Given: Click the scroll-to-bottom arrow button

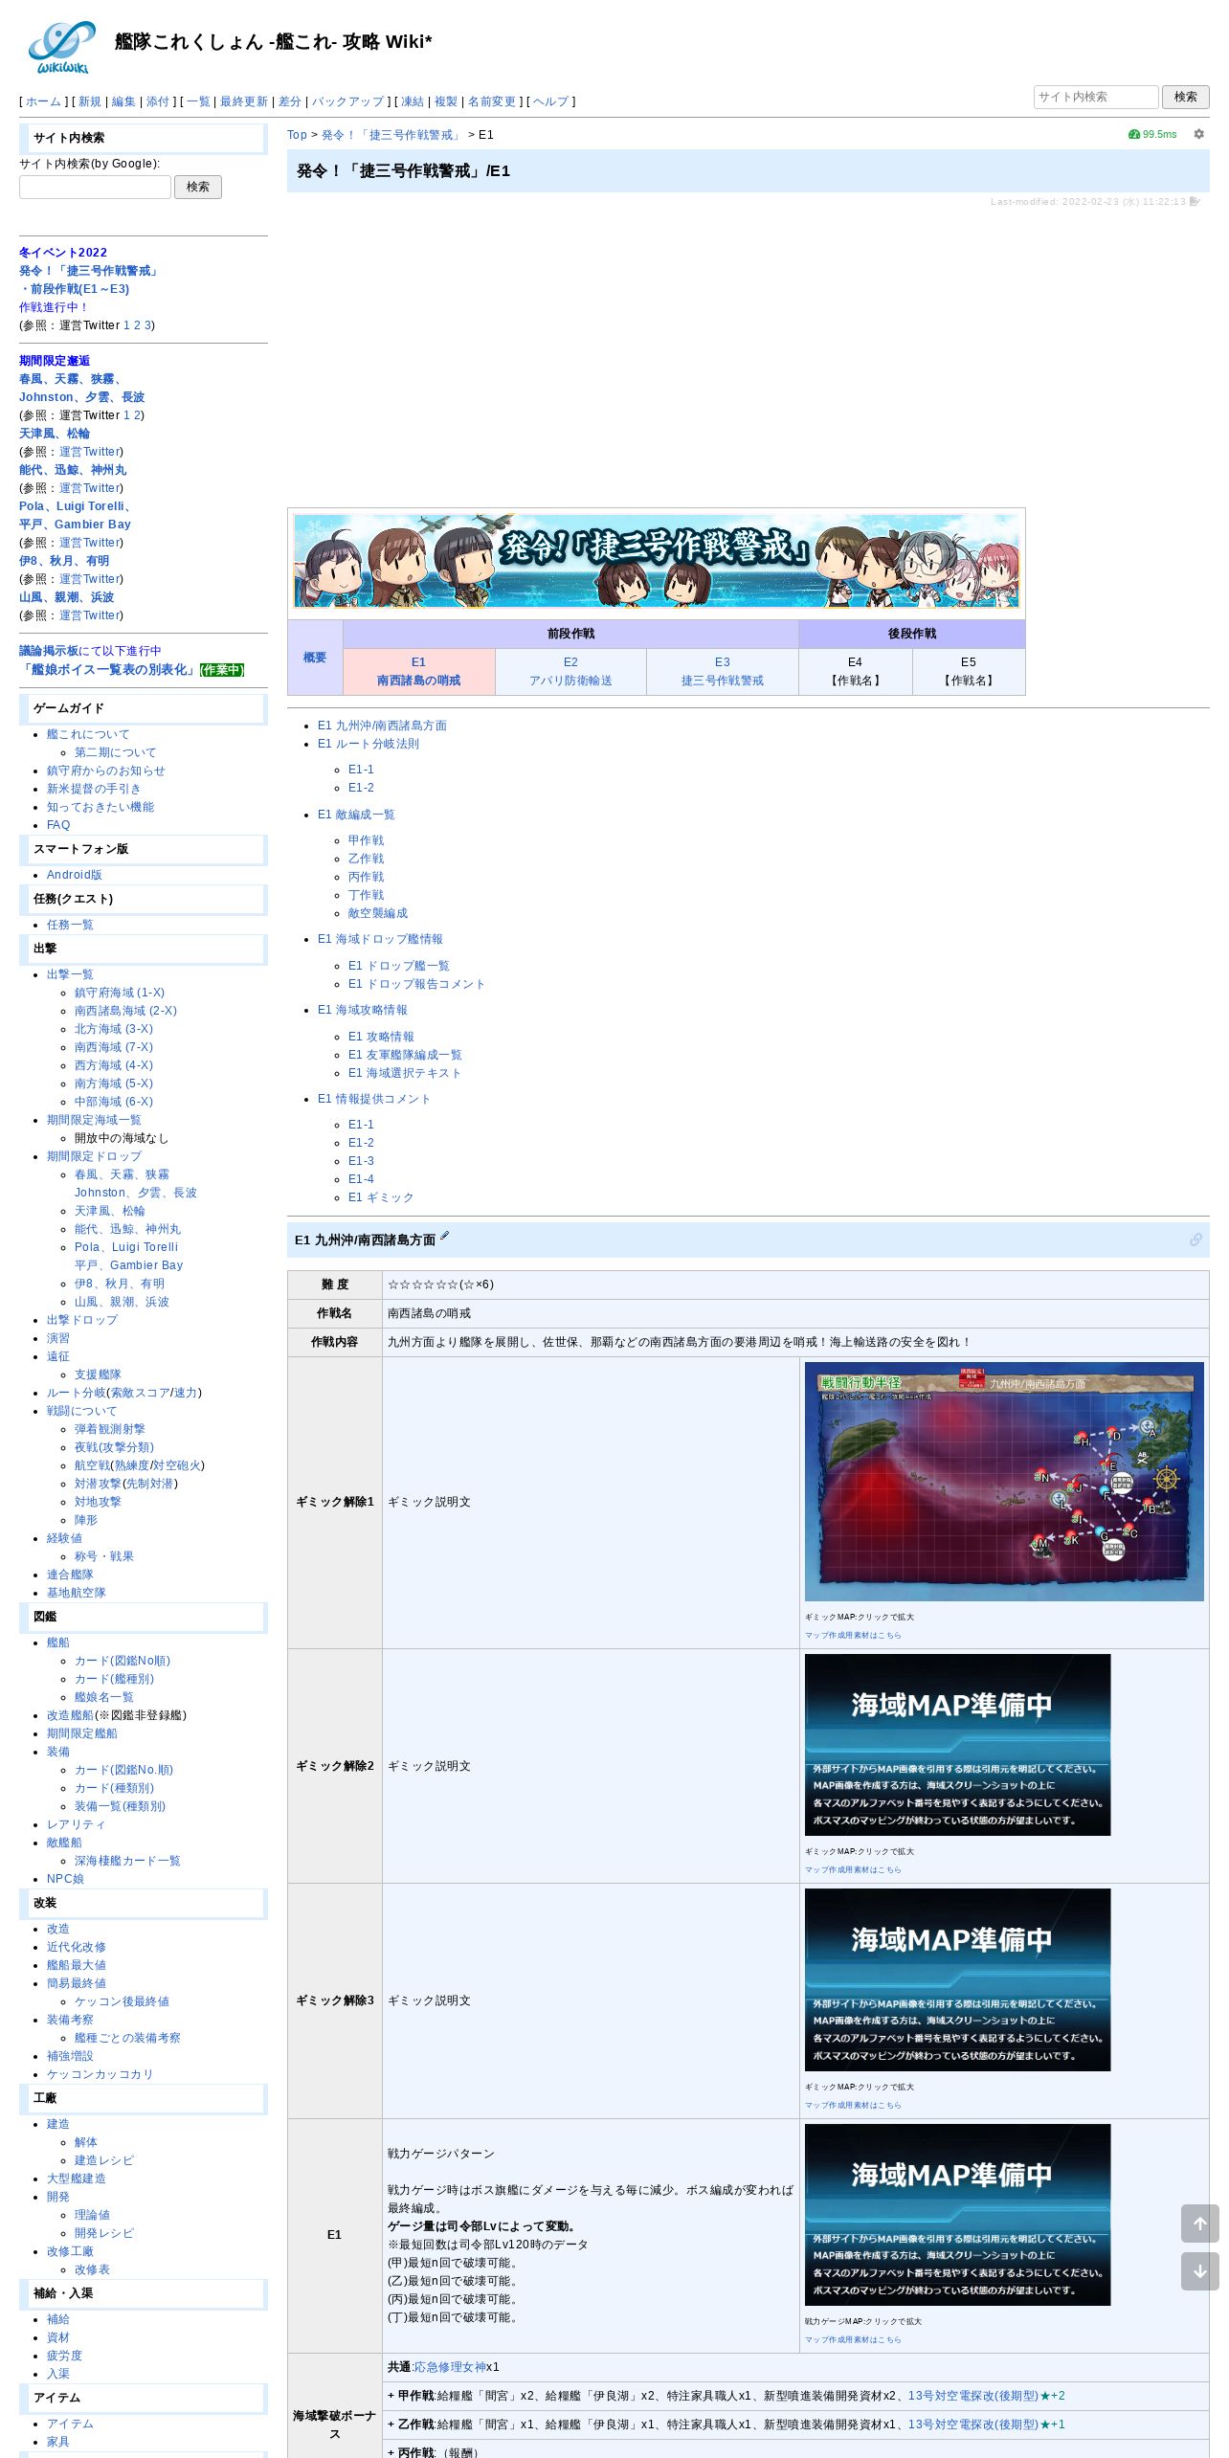Looking at the screenshot, I should click(x=1199, y=2271).
